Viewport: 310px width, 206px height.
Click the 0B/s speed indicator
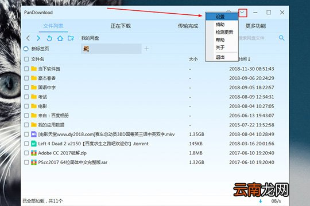point(276,201)
